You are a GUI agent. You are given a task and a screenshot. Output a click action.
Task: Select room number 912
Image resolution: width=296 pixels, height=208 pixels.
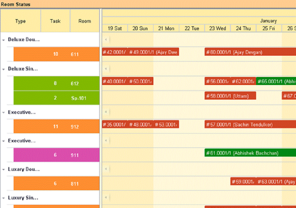tap(75, 127)
